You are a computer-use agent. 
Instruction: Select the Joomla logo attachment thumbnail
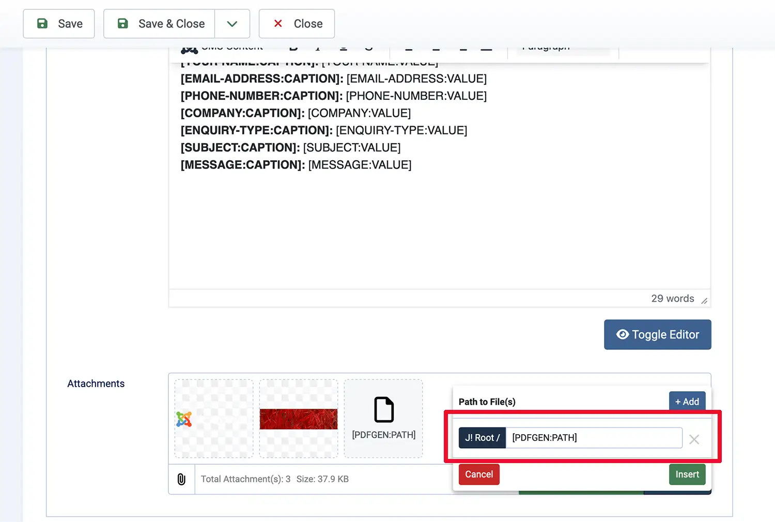214,419
